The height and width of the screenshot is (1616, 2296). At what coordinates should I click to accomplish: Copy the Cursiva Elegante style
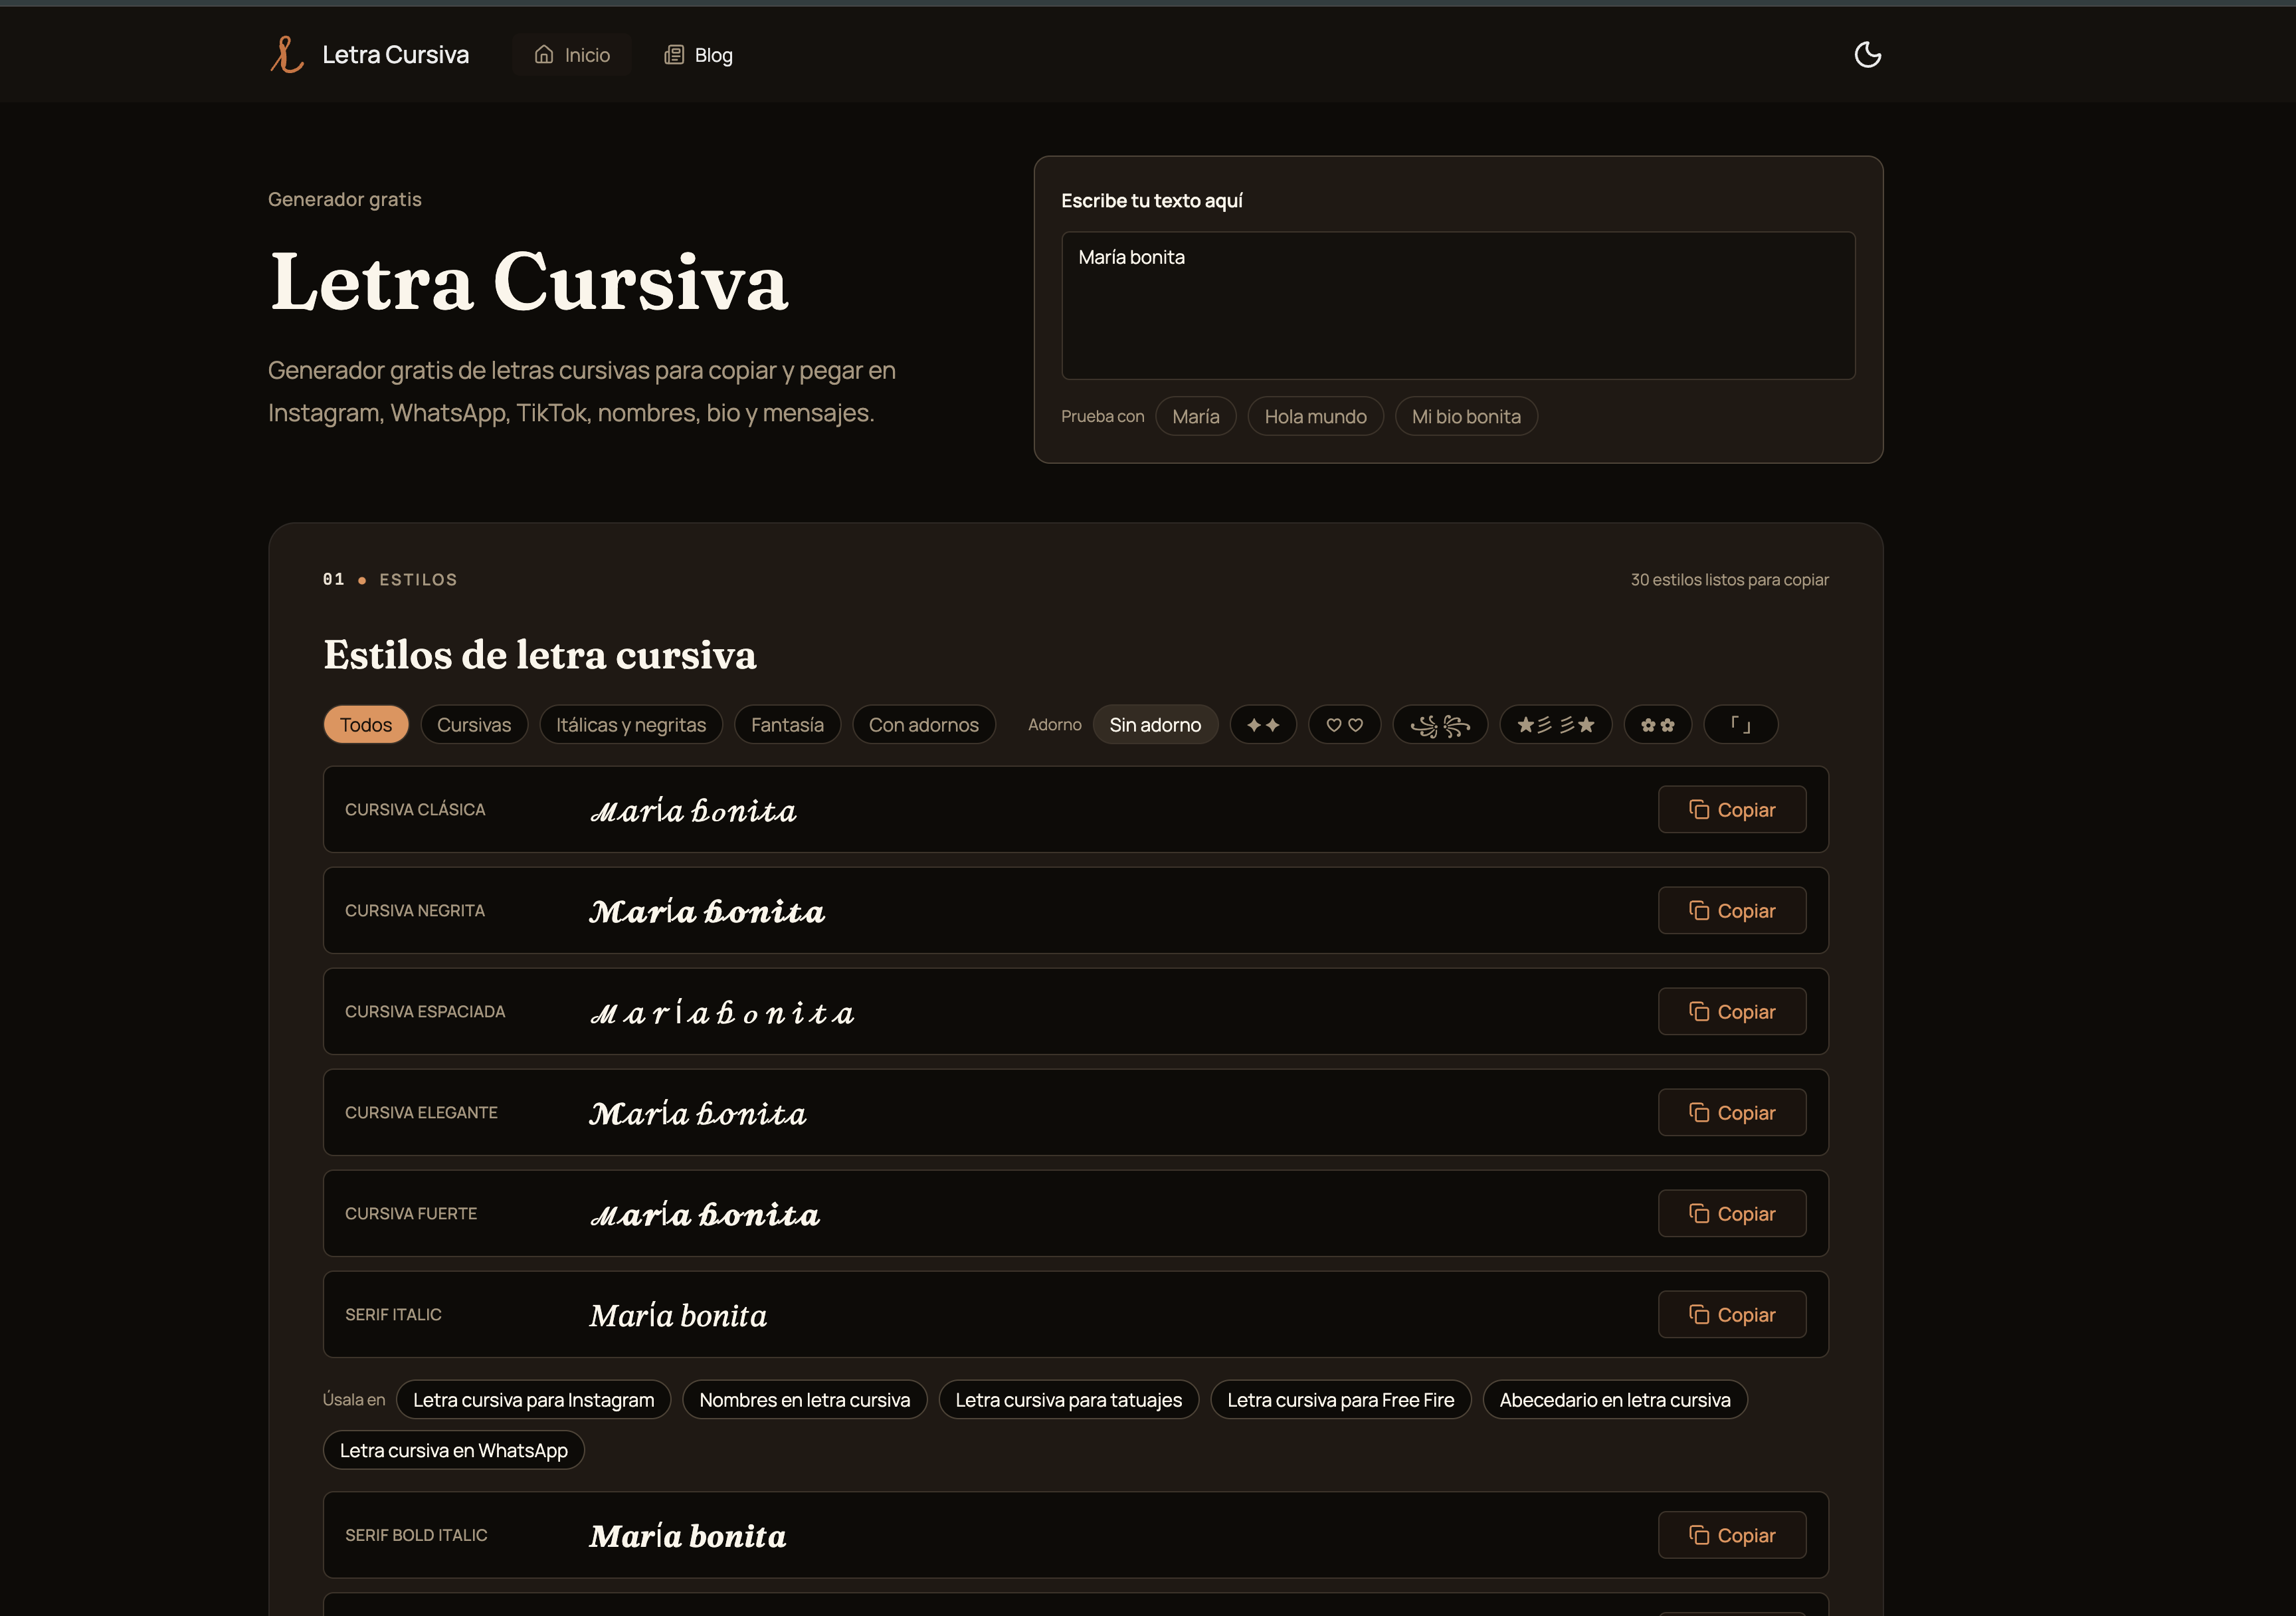[1732, 1113]
